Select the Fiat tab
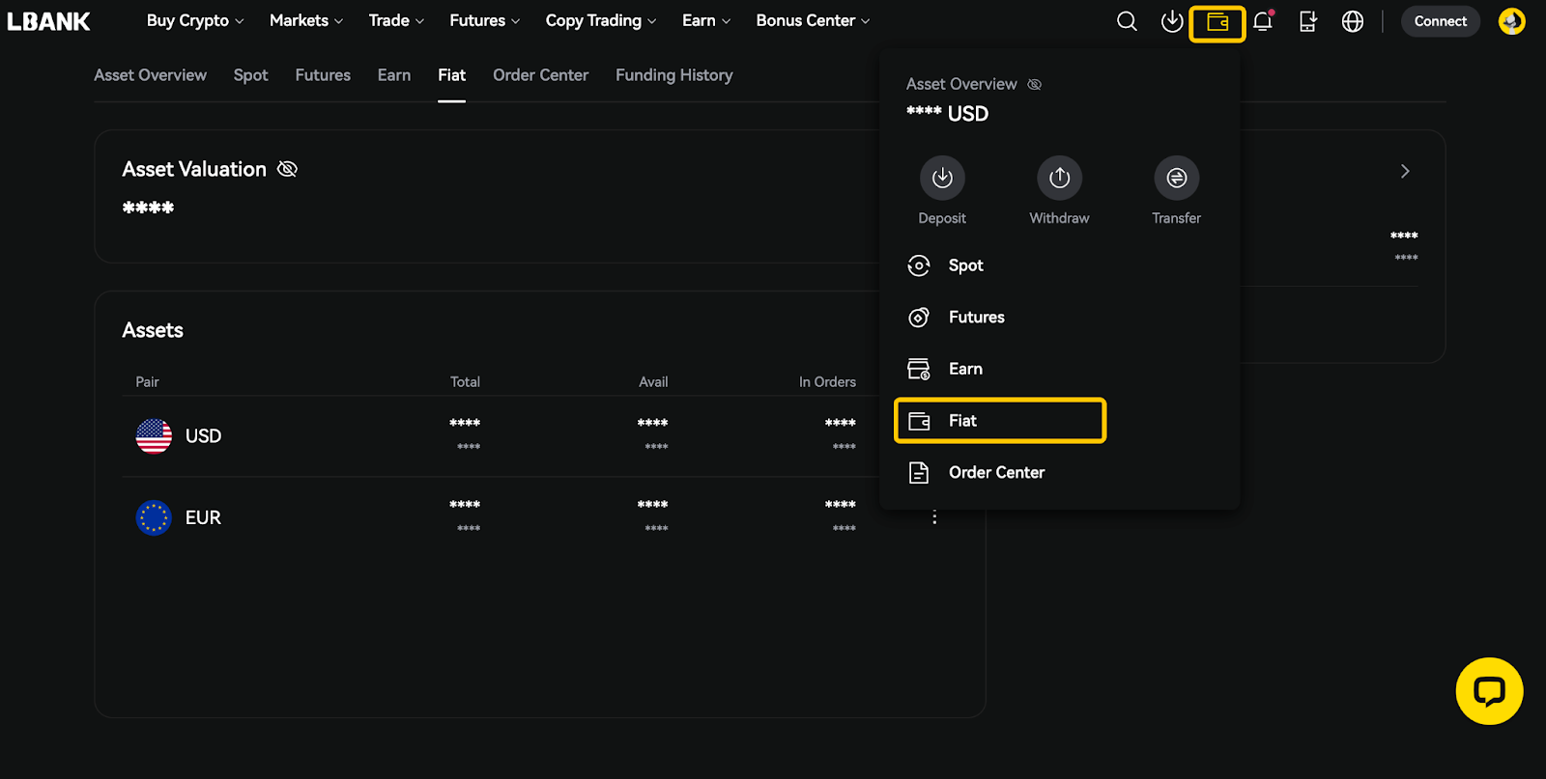Viewport: 1546px width, 779px height. tap(451, 75)
